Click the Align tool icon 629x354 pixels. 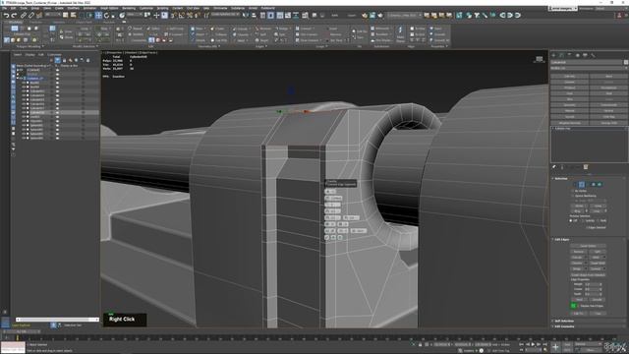[x=254, y=16]
